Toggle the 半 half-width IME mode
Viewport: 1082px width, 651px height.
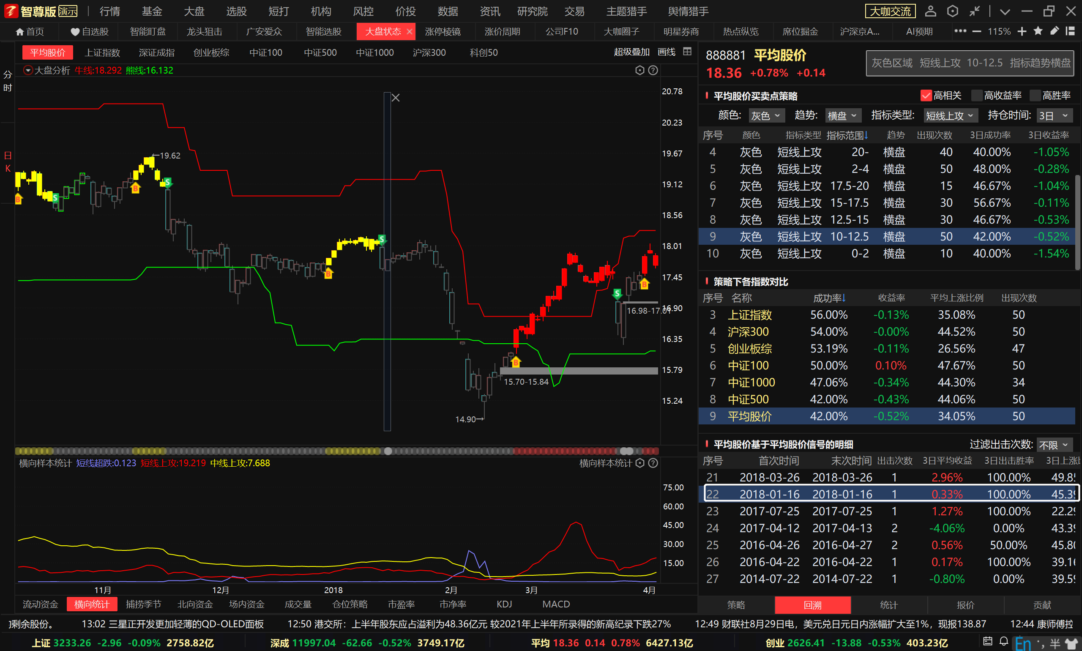1055,643
